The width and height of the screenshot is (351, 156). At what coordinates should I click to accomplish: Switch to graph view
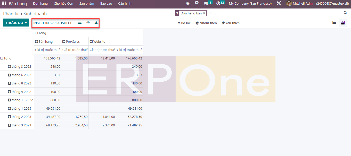point(334,23)
